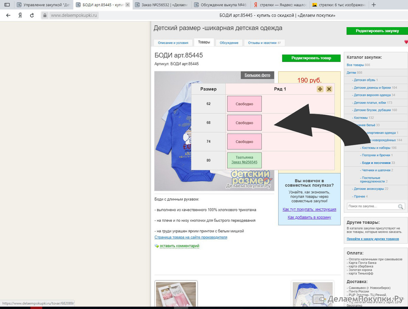Image resolution: width=408 pixels, height=309 pixels.
Task: Open Детские платья, юбки category
Action: pos(370,103)
